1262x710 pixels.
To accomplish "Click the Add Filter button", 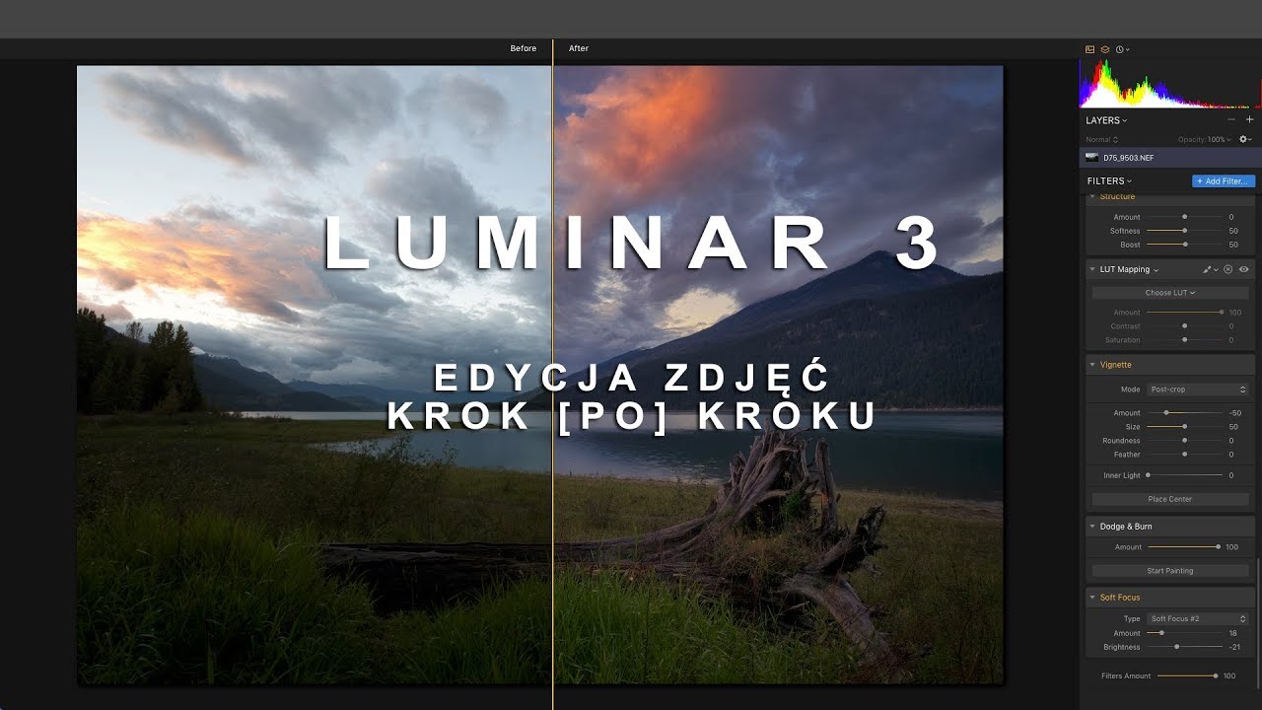I will (1224, 181).
